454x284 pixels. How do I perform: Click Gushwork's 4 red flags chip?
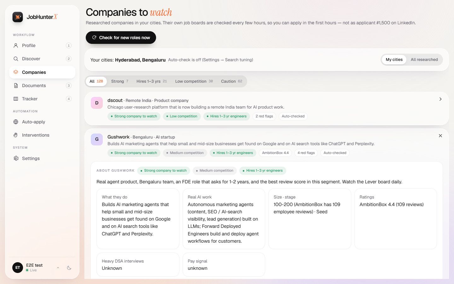[x=306, y=153]
